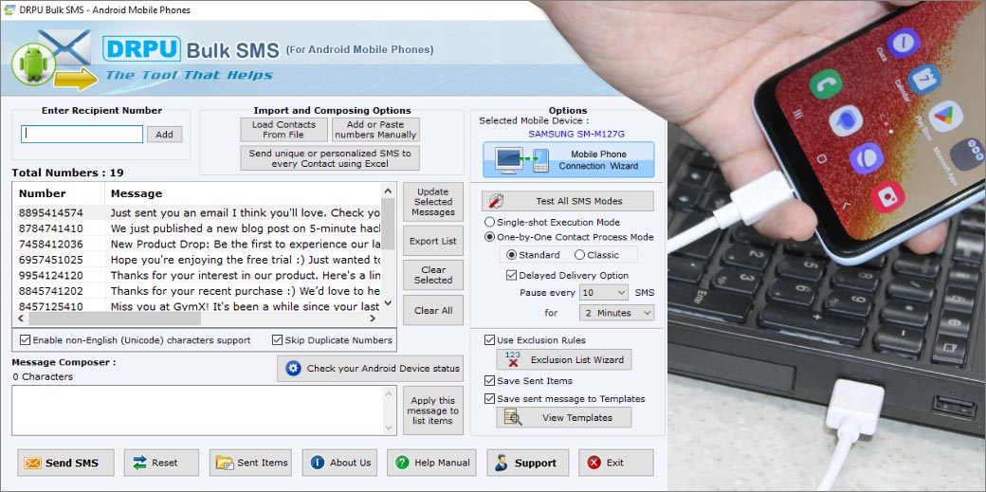986x492 pixels.
Task: Click the Sent Items folder icon
Action: [x=225, y=463]
